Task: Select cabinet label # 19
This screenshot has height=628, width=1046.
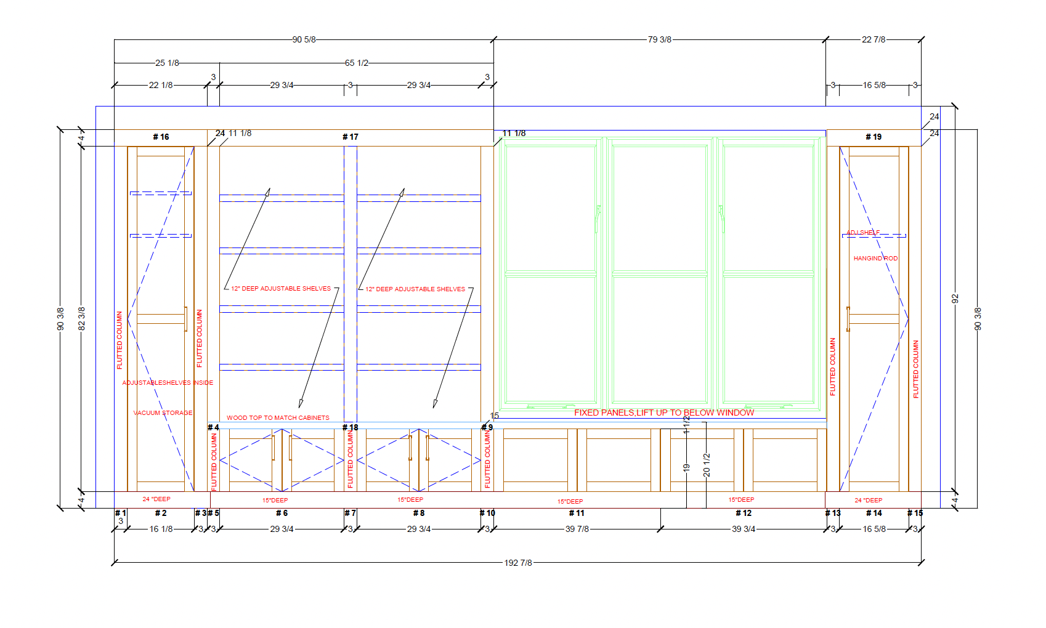Action: (873, 137)
